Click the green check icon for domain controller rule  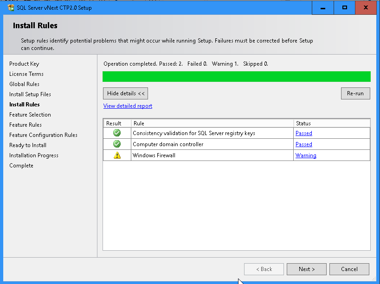click(117, 144)
